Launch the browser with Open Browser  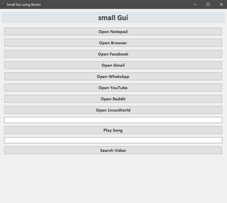(x=113, y=43)
